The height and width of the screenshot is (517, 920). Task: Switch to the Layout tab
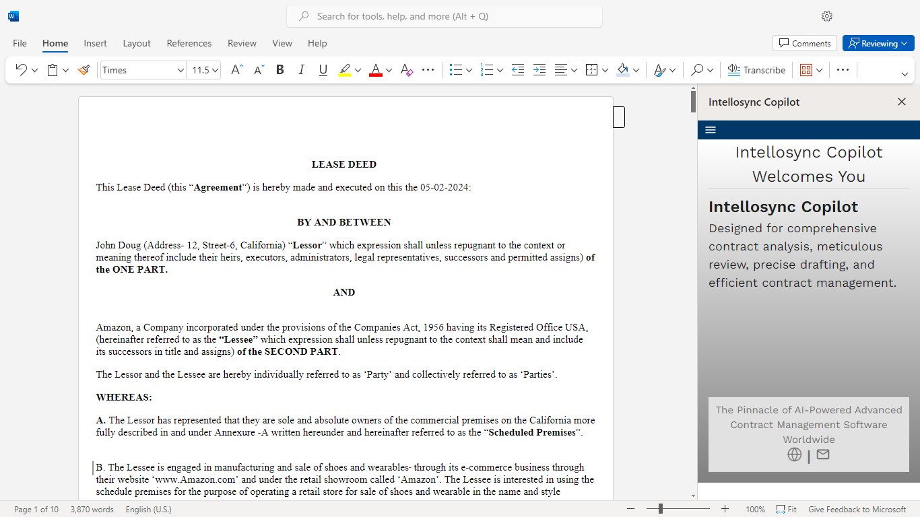click(x=137, y=43)
